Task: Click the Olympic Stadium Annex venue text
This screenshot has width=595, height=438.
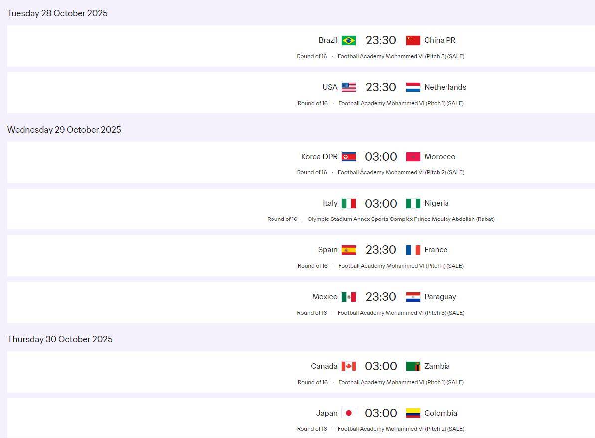Action: tap(401, 219)
